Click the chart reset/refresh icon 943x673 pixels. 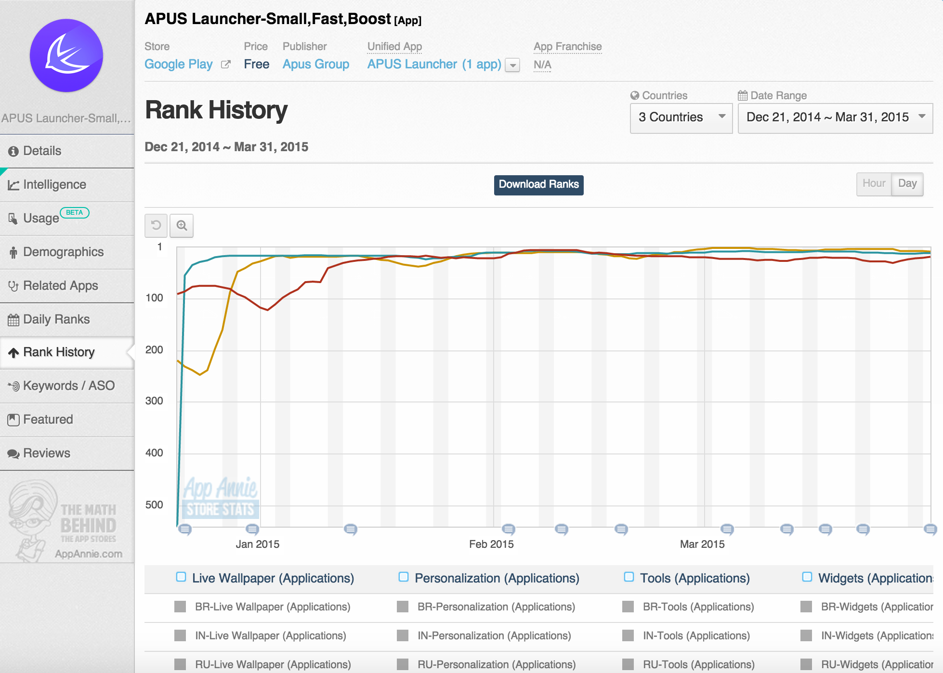(156, 224)
